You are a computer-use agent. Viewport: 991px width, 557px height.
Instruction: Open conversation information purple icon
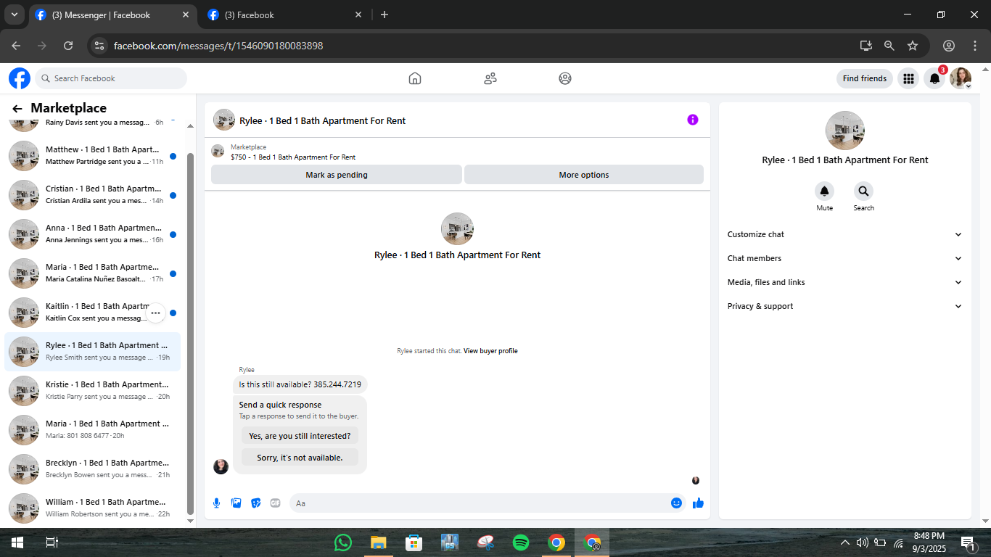tap(693, 120)
